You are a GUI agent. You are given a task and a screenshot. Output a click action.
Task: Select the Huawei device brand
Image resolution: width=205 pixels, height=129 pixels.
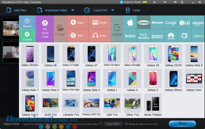click(x=171, y=36)
